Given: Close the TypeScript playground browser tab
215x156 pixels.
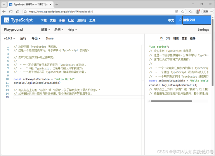Looking at the screenshot, I should 50,4.
